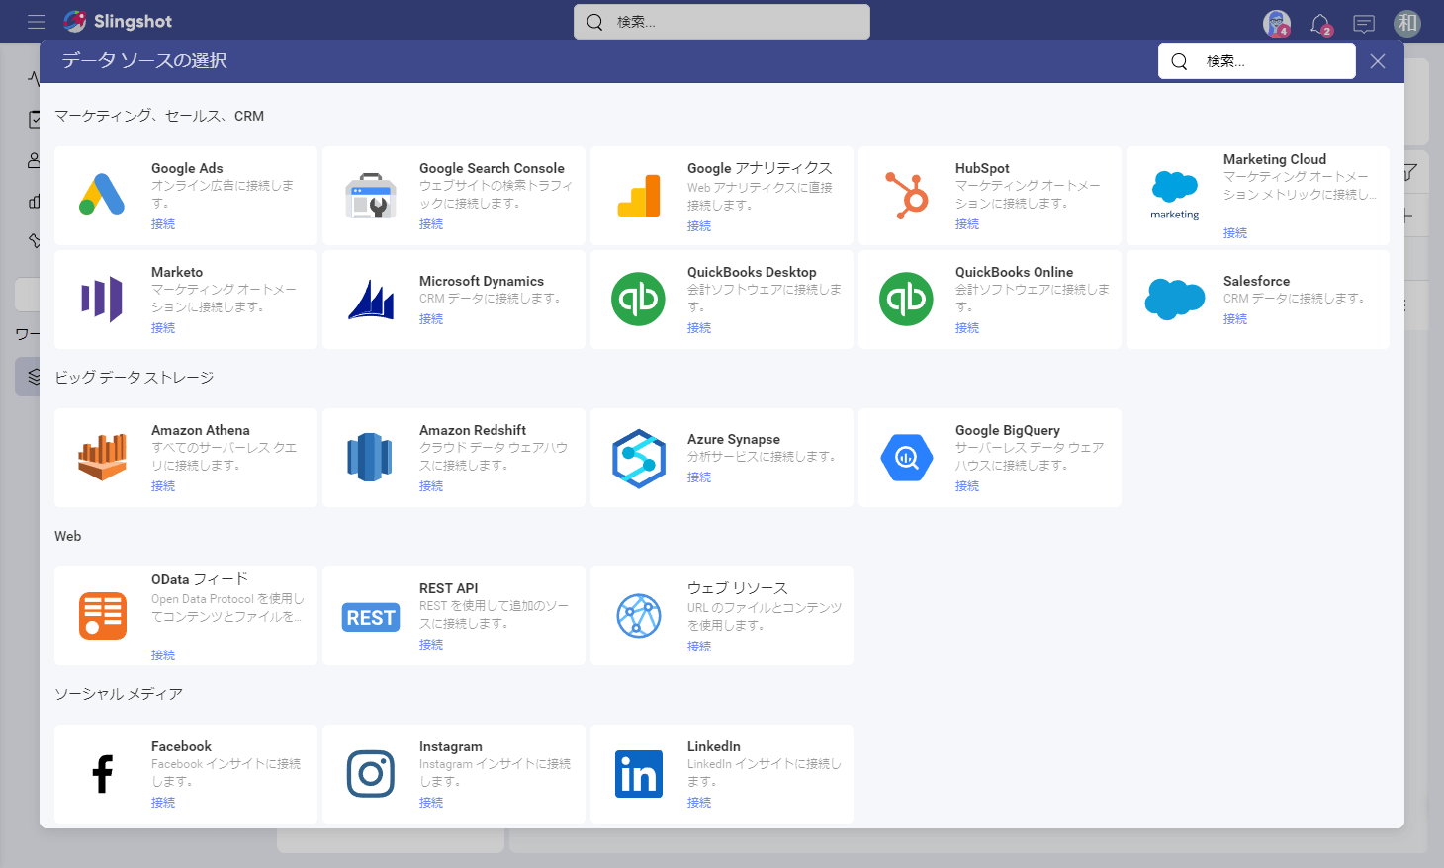
Task: Click 接続 link under Amazon Athena
Action: pyautogui.click(x=163, y=486)
